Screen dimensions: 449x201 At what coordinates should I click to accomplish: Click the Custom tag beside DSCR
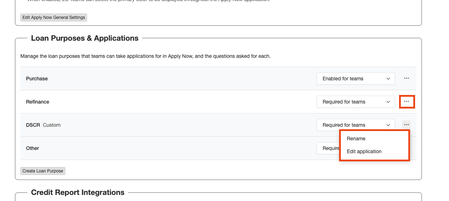[x=52, y=125]
